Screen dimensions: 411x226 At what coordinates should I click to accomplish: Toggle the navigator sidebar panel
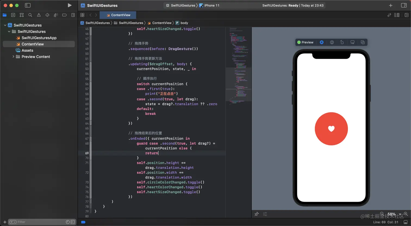[x=27, y=5]
